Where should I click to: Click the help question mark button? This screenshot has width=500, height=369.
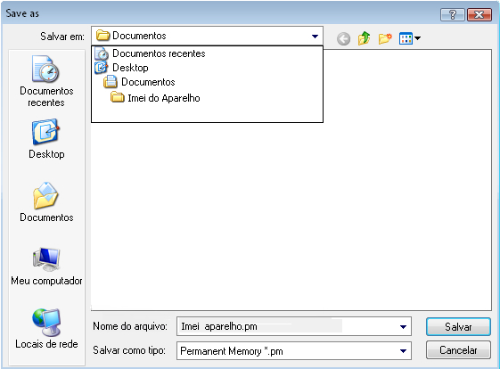[452, 14]
